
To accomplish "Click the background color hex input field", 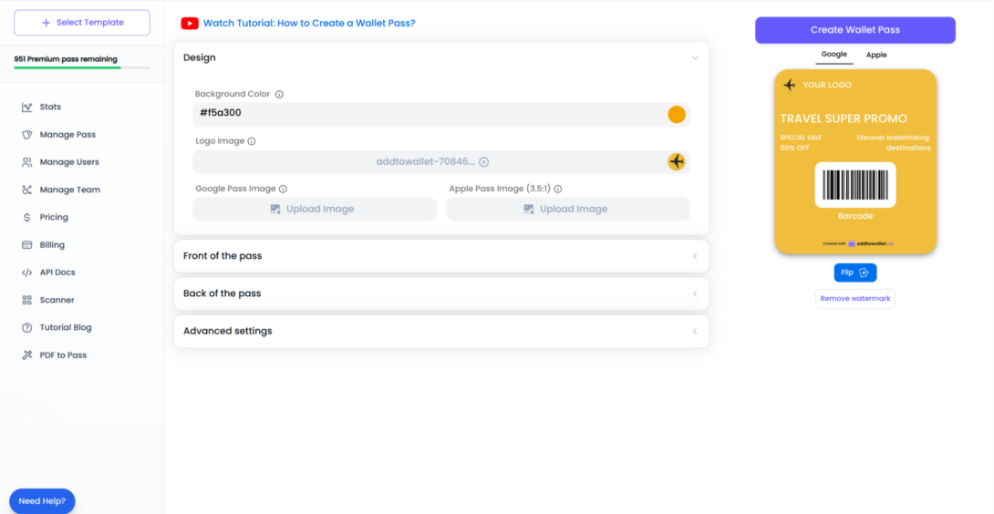I will 429,114.
